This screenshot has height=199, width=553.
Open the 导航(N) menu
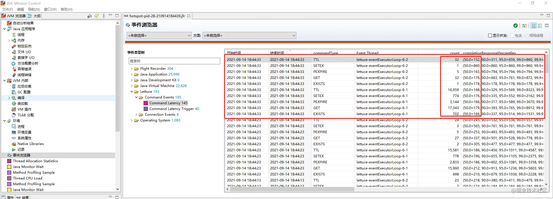(x=34, y=9)
